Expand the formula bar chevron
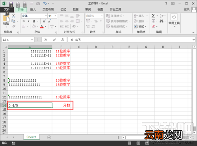The image size is (197, 146). [193, 40]
